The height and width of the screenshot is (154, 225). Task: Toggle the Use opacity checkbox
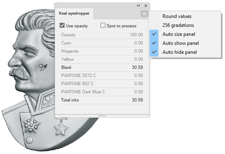coord(62,26)
